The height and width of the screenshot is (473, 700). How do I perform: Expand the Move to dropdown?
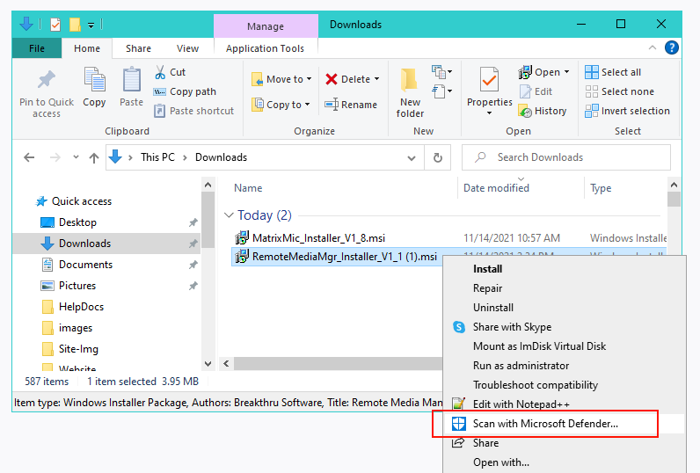click(x=309, y=79)
